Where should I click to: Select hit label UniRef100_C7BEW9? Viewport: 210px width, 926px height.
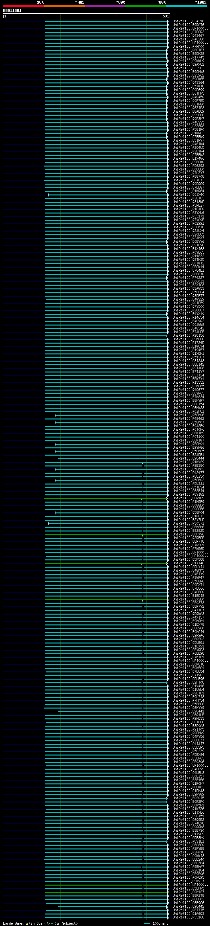click(x=188, y=137)
